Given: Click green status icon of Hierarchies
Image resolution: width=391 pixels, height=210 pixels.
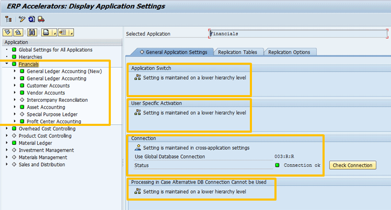Looking at the screenshot, I should tap(14, 57).
